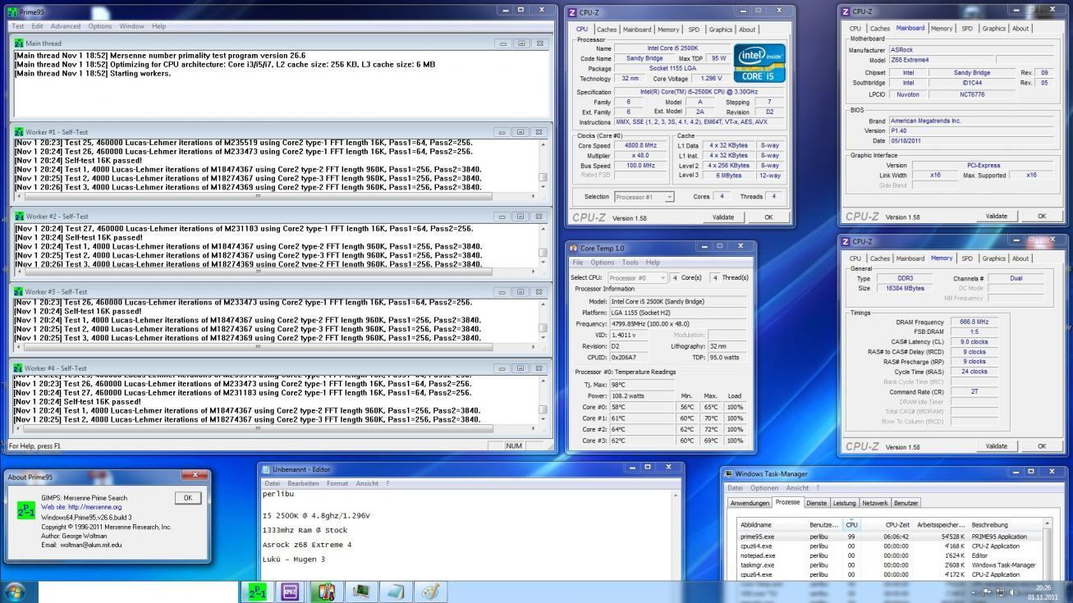1073x603 pixels.
Task: Open the Test menu in Prime95
Action: (x=17, y=26)
